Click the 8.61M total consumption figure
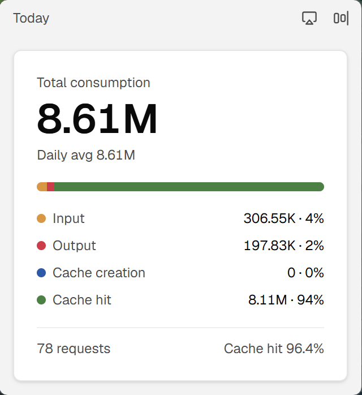This screenshot has height=395, width=362. click(x=97, y=118)
